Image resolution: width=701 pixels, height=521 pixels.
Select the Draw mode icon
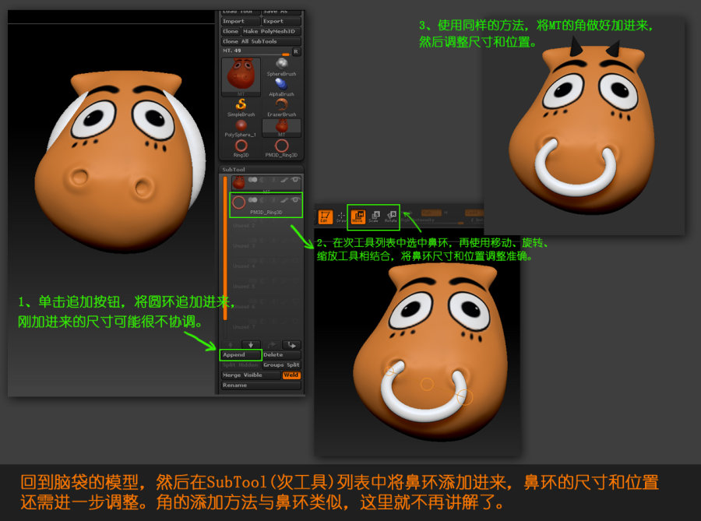click(341, 216)
